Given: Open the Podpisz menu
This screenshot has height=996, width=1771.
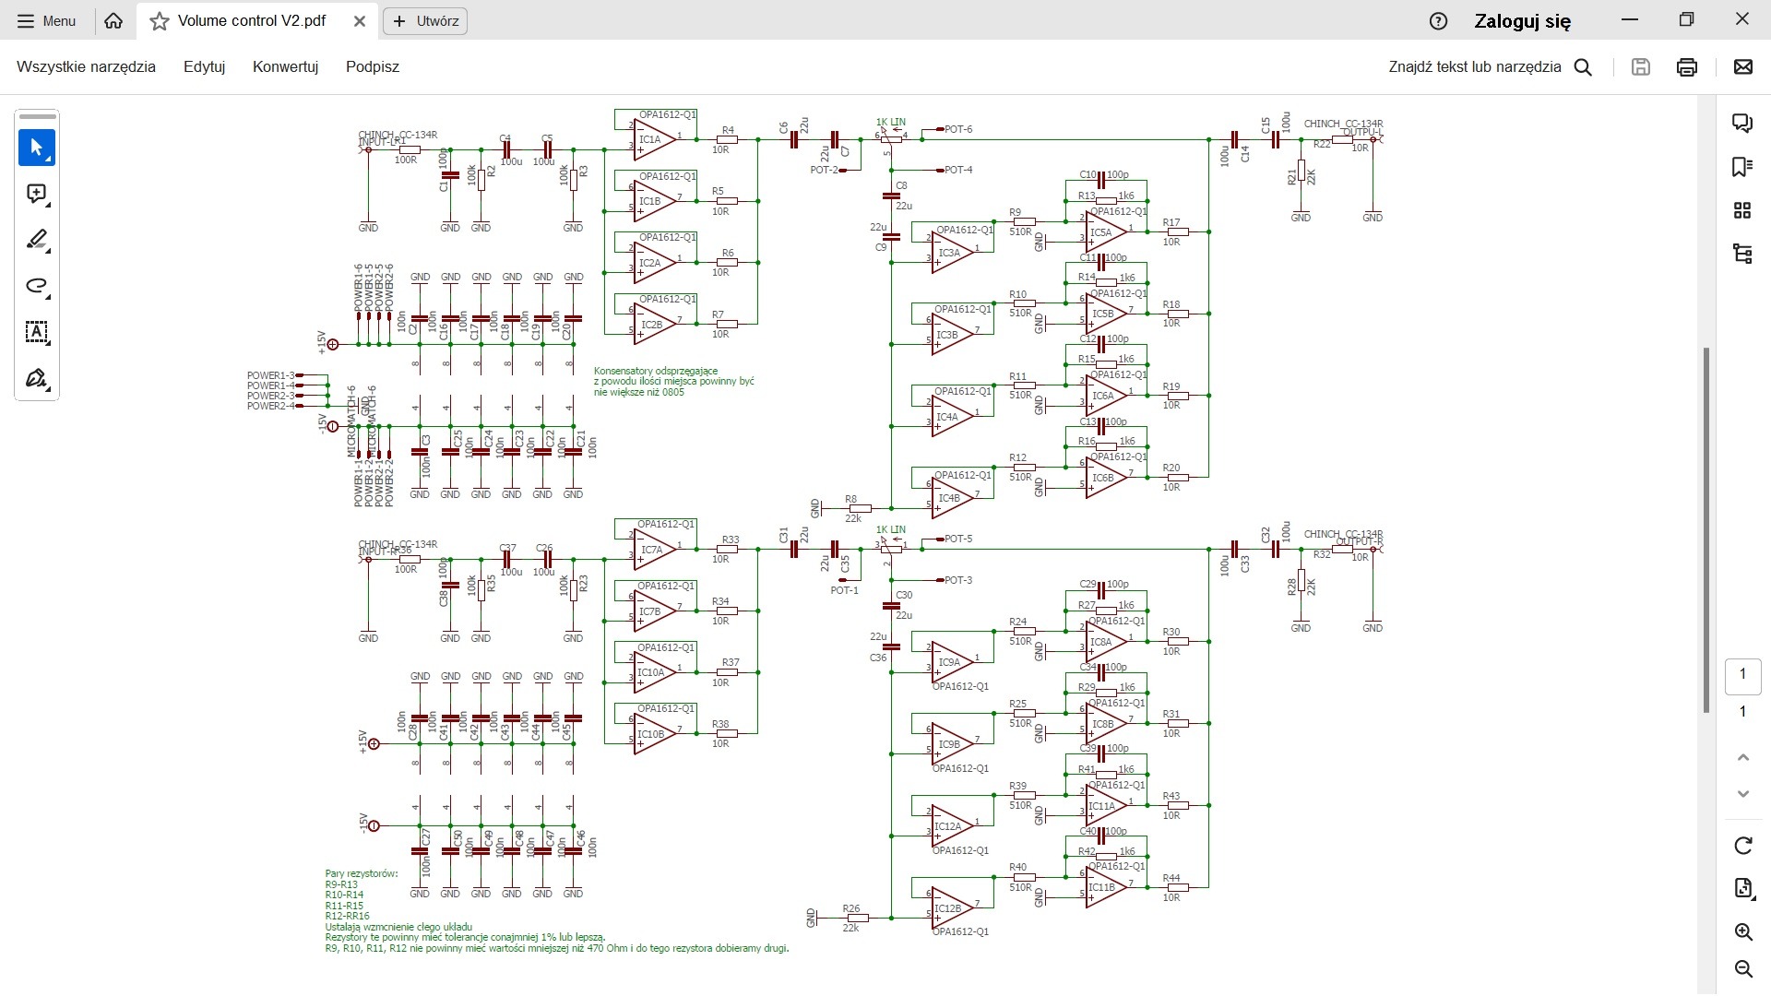Looking at the screenshot, I should [372, 66].
